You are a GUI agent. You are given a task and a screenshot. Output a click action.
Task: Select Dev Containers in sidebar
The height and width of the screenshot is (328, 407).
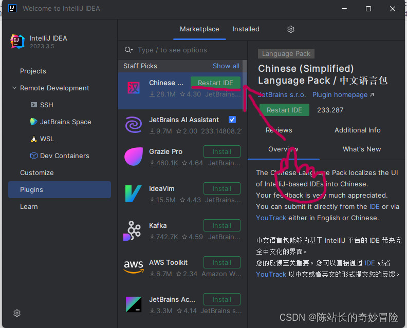click(x=65, y=156)
